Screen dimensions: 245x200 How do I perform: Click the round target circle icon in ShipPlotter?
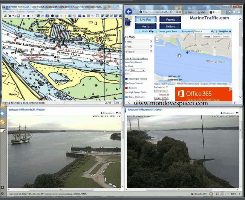[x=74, y=16]
